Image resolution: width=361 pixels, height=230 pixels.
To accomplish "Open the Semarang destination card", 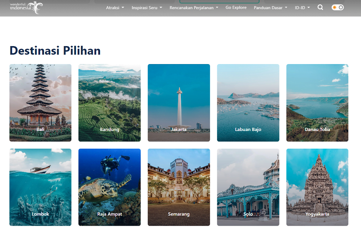I will click(179, 187).
